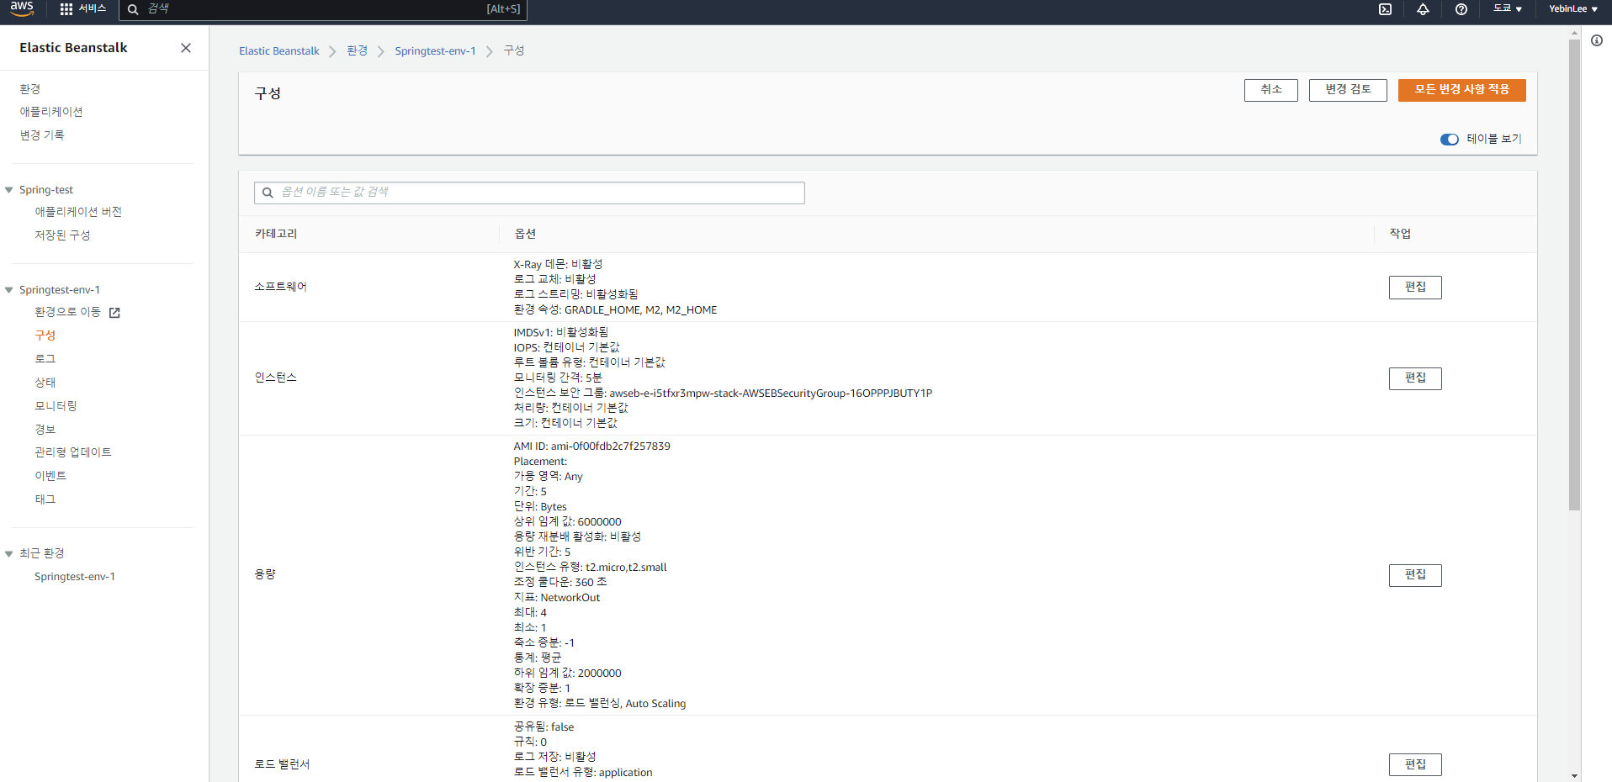Click the scrollbar down arrow
Image resolution: width=1612 pixels, height=782 pixels.
tap(1574, 775)
